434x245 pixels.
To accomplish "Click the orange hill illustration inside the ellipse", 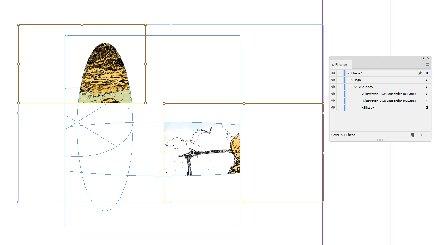I will coord(105,73).
